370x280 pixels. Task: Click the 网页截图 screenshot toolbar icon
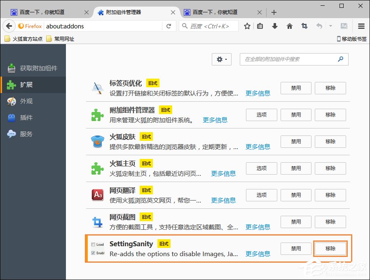(x=304, y=26)
